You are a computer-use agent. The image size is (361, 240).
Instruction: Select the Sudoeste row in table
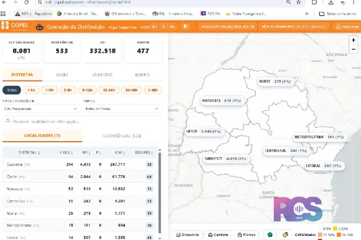tap(80, 164)
